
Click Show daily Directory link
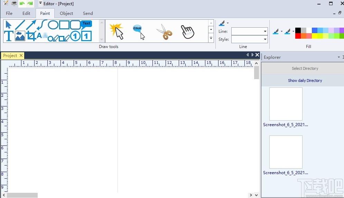click(x=305, y=81)
